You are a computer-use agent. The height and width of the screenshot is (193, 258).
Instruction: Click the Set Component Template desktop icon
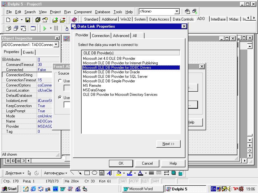pos(195,11)
